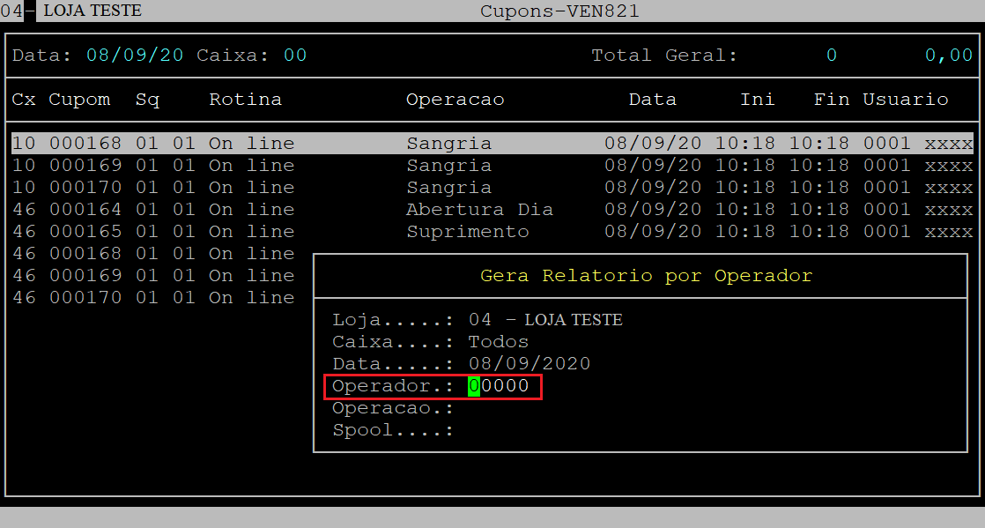Click the Suprimento operation row

tap(467, 231)
